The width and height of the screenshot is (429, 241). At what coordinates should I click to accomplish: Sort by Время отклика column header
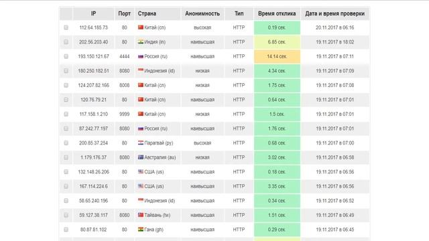[277, 13]
